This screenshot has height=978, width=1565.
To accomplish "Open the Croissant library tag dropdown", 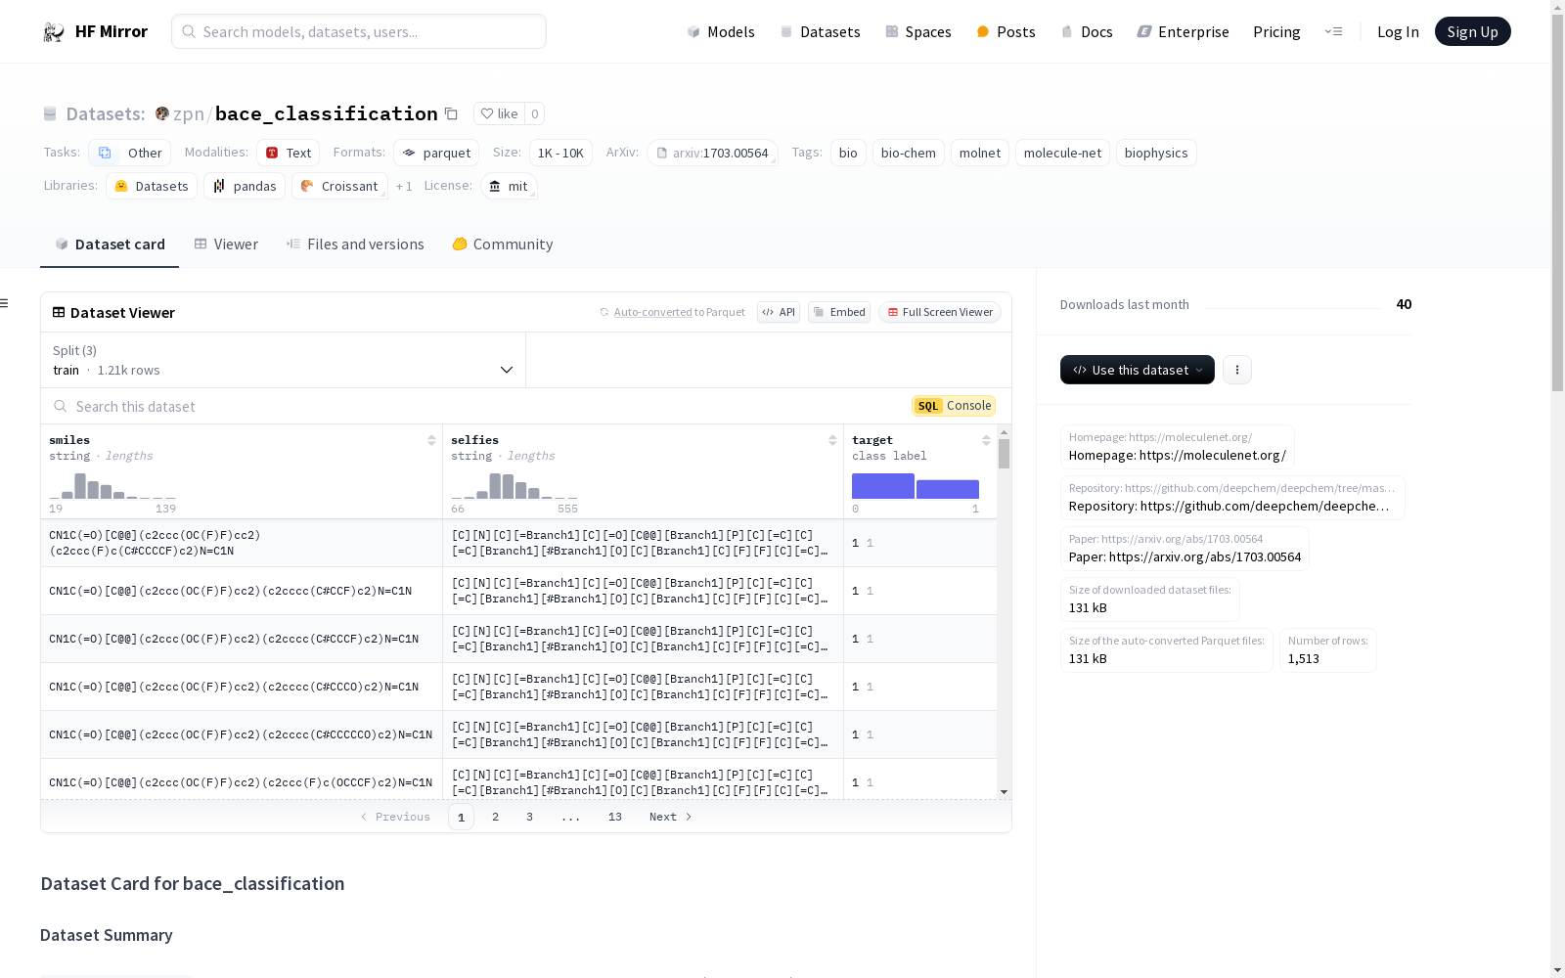I will coord(339,186).
